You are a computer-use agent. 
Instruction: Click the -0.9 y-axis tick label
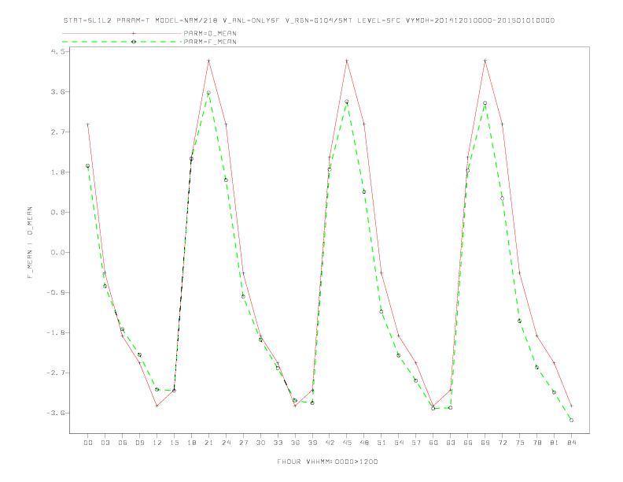point(57,293)
